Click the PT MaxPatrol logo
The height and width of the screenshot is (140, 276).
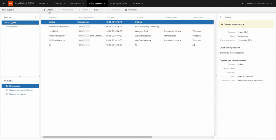pos(10,3)
